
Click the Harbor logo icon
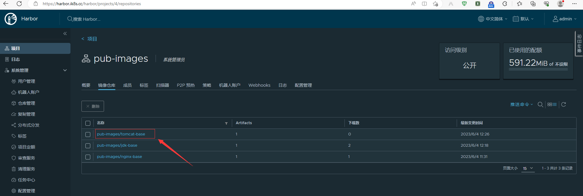(11, 19)
